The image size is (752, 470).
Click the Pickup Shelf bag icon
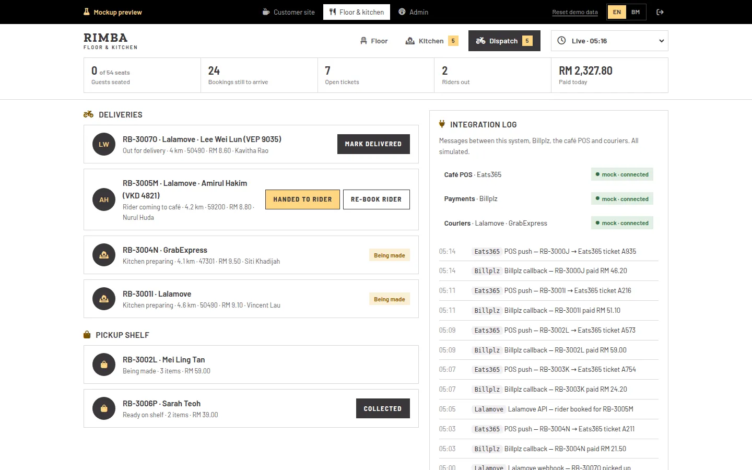(x=87, y=335)
